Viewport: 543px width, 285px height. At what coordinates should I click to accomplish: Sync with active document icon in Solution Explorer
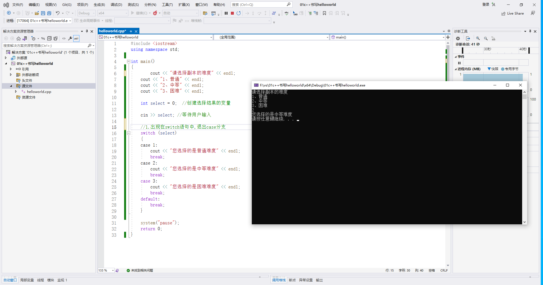[43, 38]
